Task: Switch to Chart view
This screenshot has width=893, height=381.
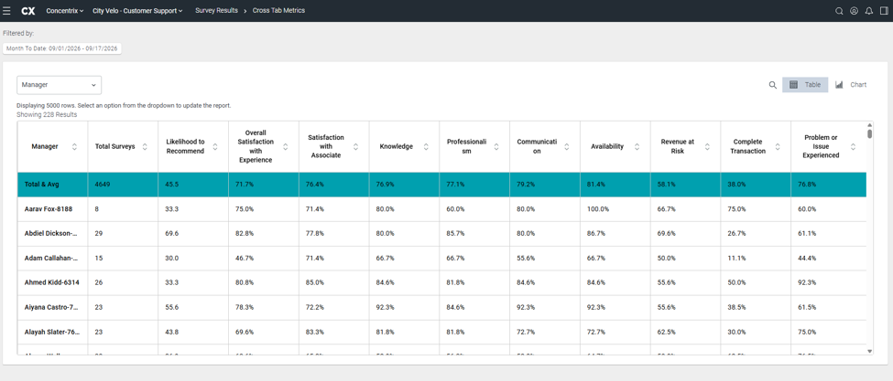Action: pyautogui.click(x=851, y=85)
